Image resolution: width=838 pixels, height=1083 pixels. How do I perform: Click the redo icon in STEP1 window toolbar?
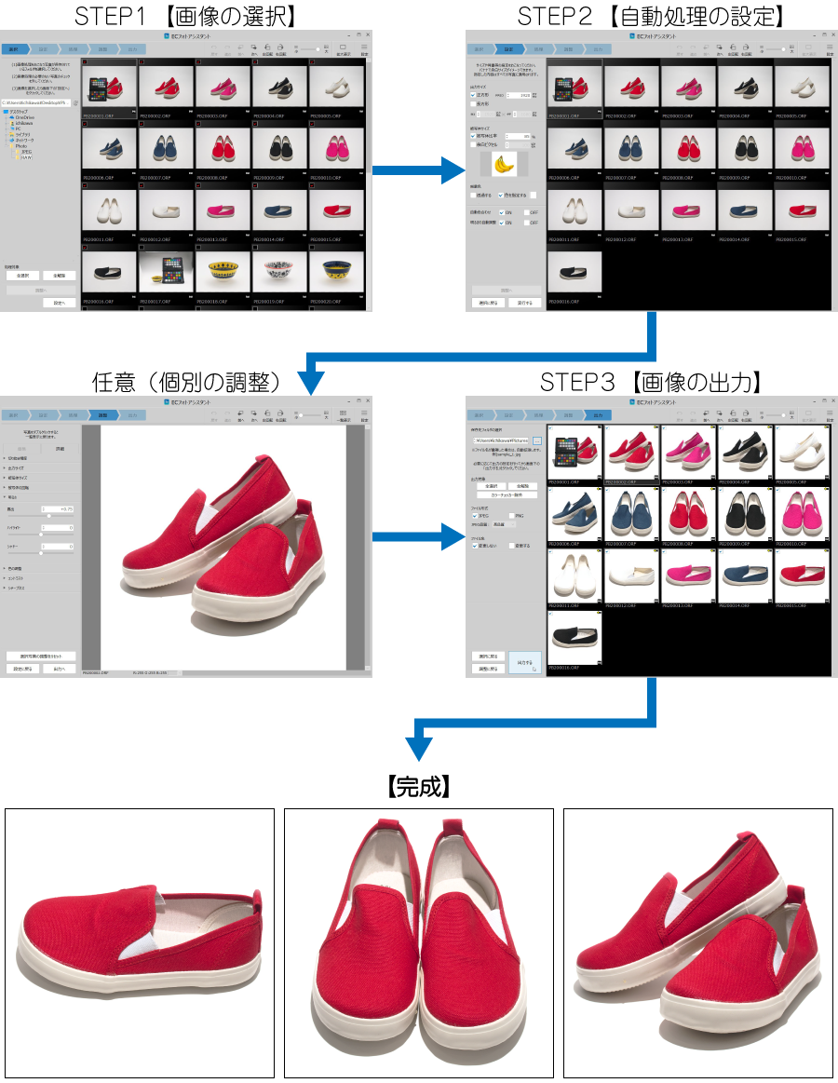227,47
